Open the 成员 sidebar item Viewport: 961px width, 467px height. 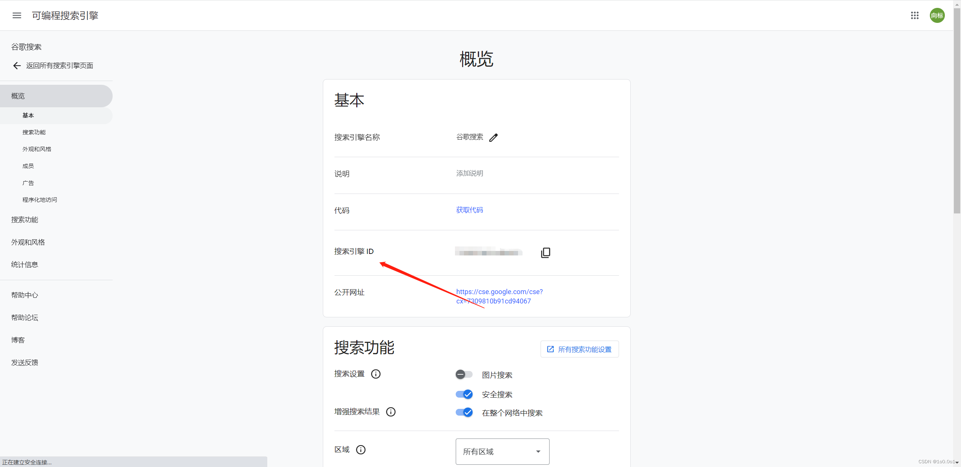(x=28, y=166)
